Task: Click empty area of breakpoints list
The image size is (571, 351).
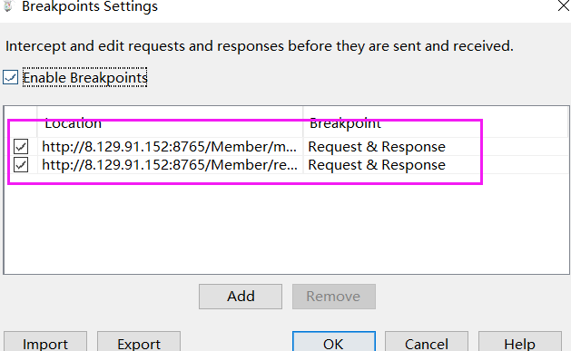Action: [x=286, y=226]
